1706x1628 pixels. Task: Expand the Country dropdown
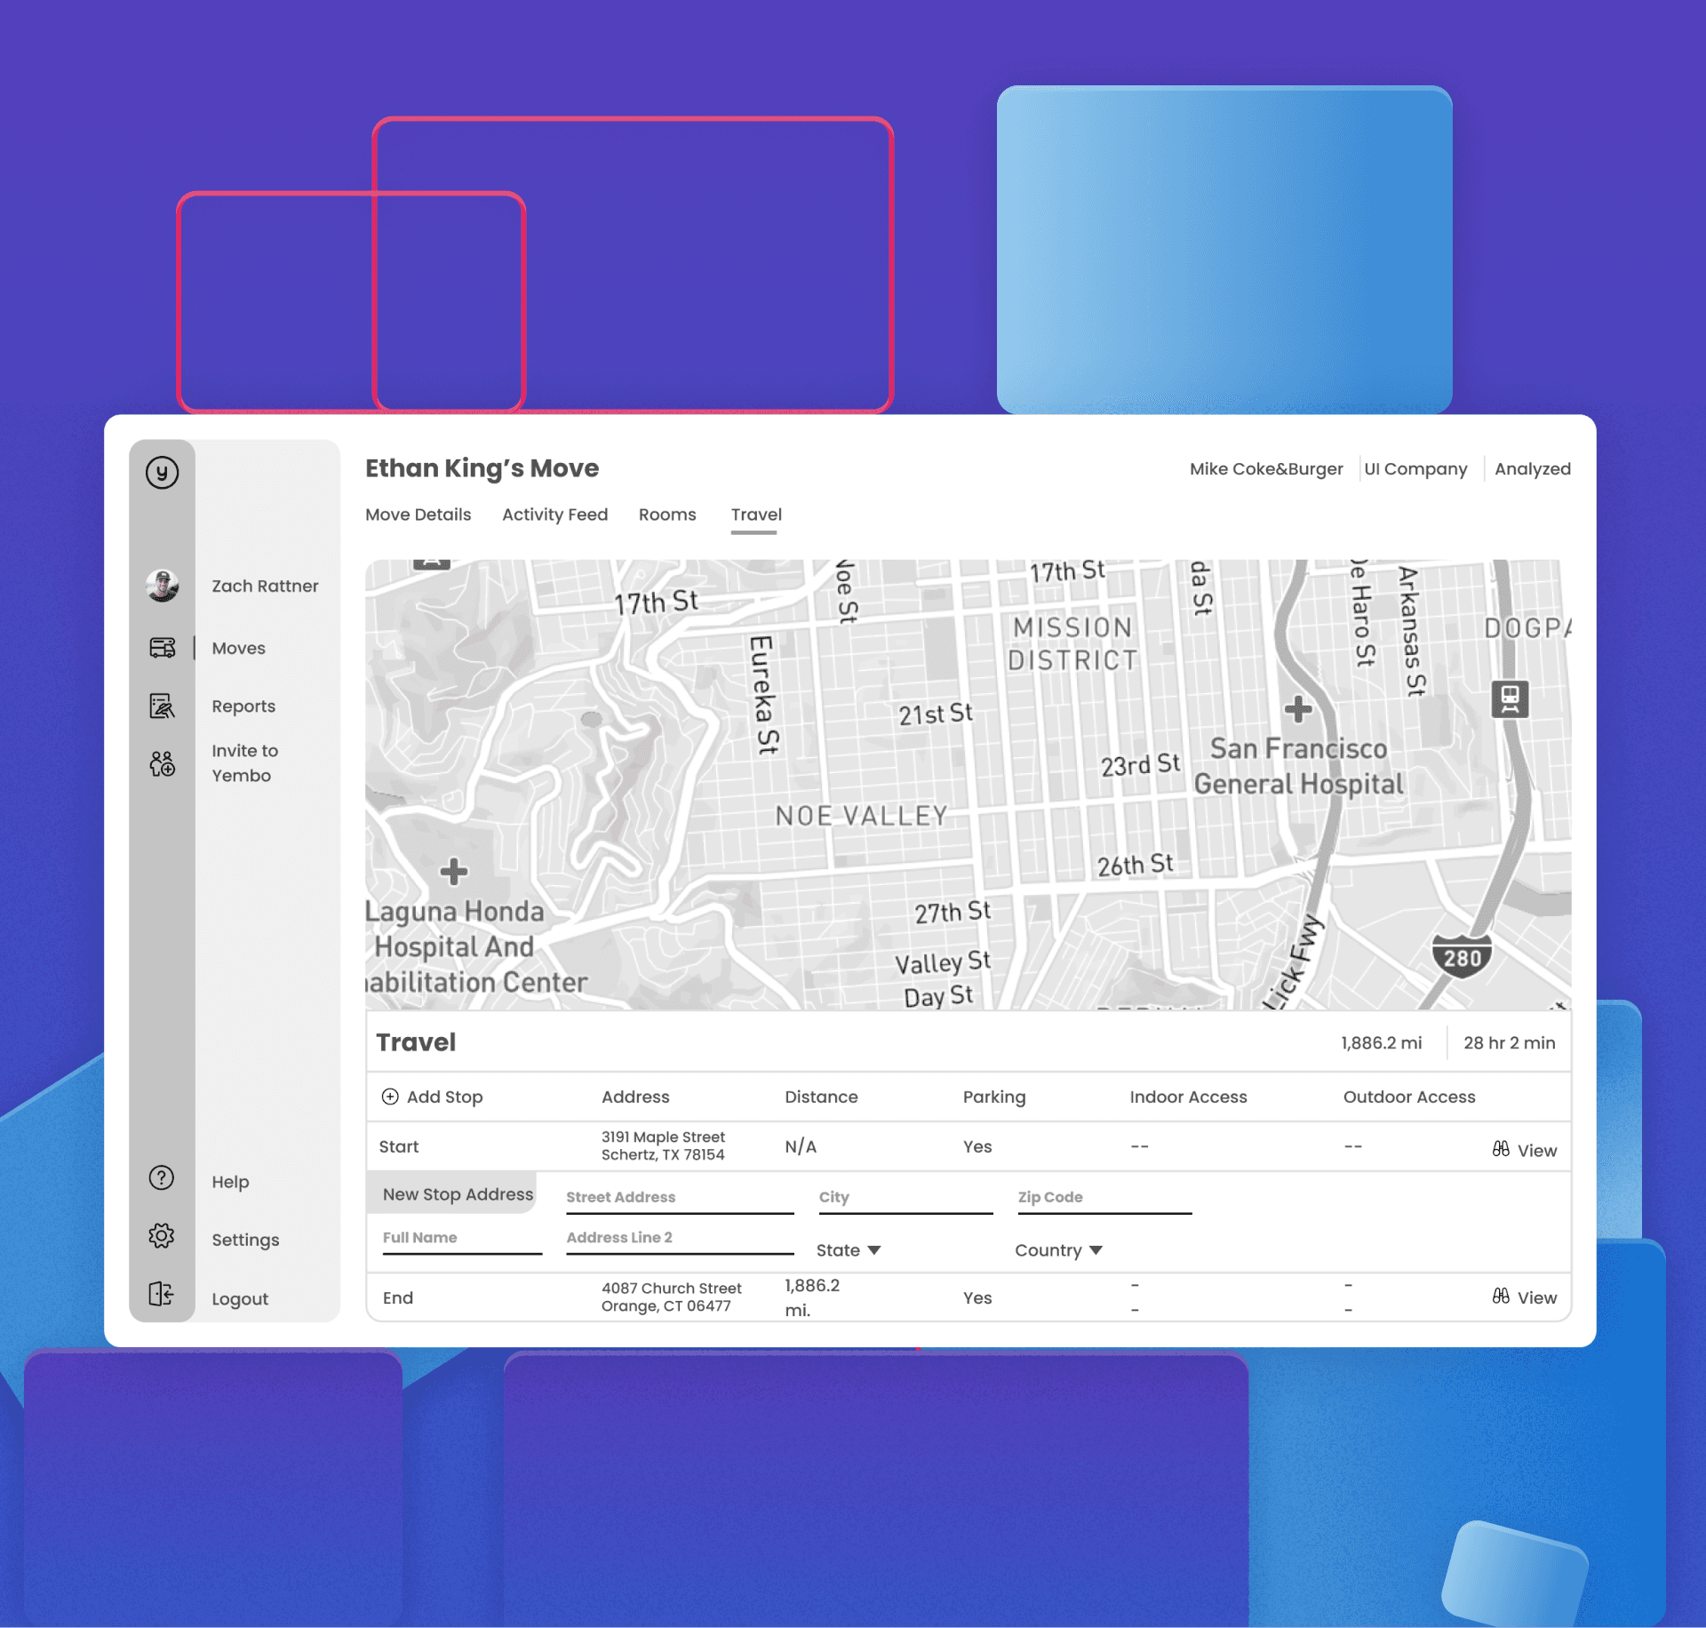tap(1058, 1250)
